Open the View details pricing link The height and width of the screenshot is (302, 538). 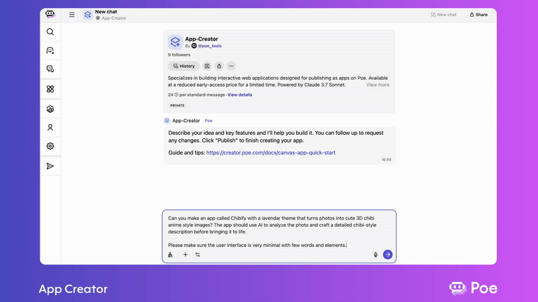coord(240,95)
